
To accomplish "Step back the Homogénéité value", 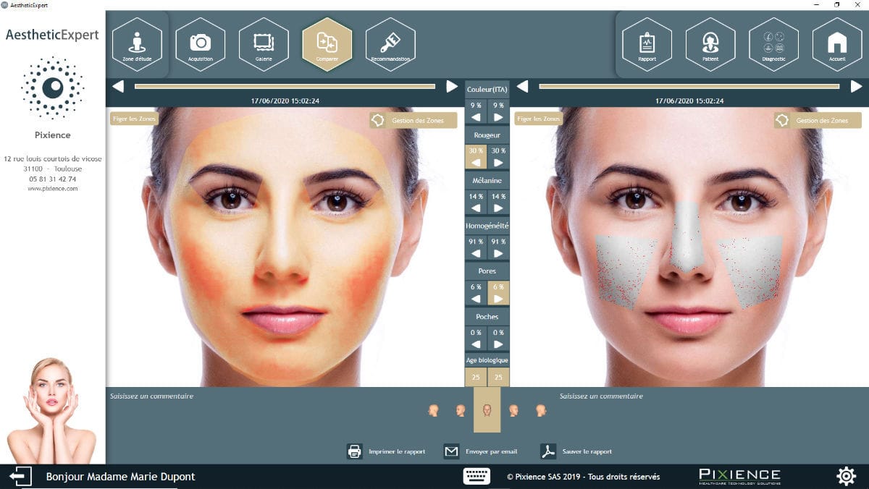I will 476,253.
